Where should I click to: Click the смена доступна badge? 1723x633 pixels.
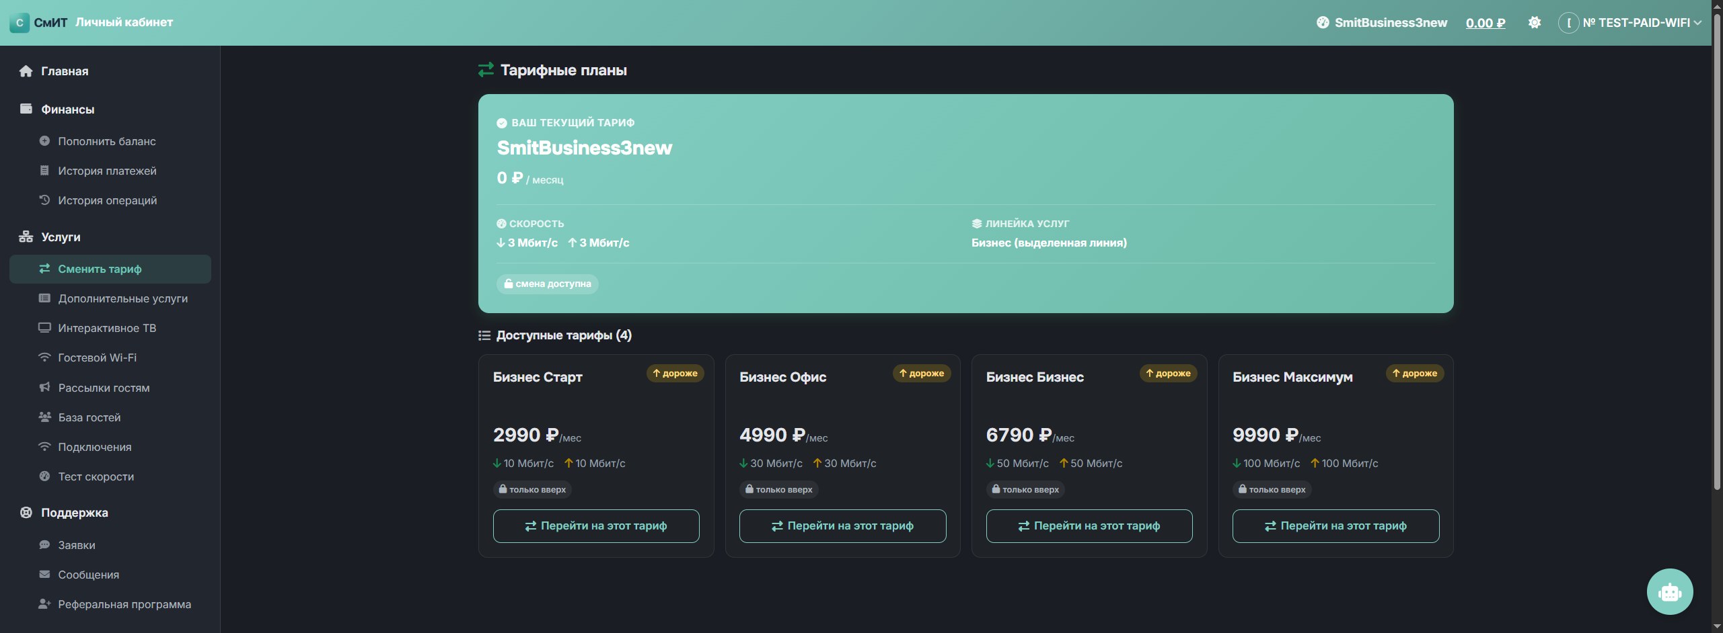pyautogui.click(x=547, y=284)
